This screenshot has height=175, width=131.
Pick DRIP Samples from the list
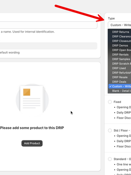119,59
